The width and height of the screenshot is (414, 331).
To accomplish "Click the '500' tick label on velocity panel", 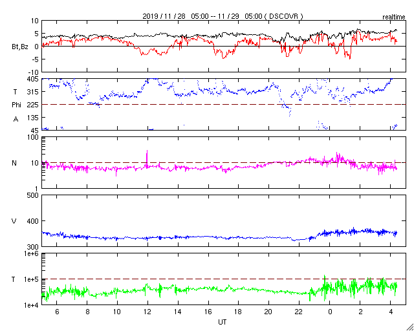I will point(34,195).
